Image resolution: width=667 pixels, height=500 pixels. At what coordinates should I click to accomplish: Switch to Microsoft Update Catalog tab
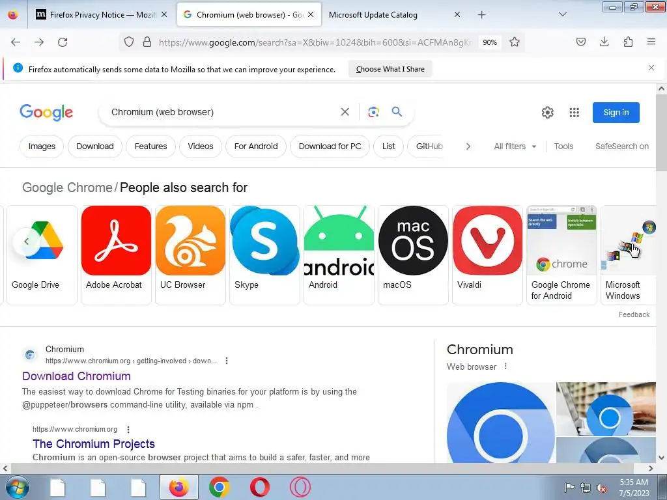coord(373,15)
